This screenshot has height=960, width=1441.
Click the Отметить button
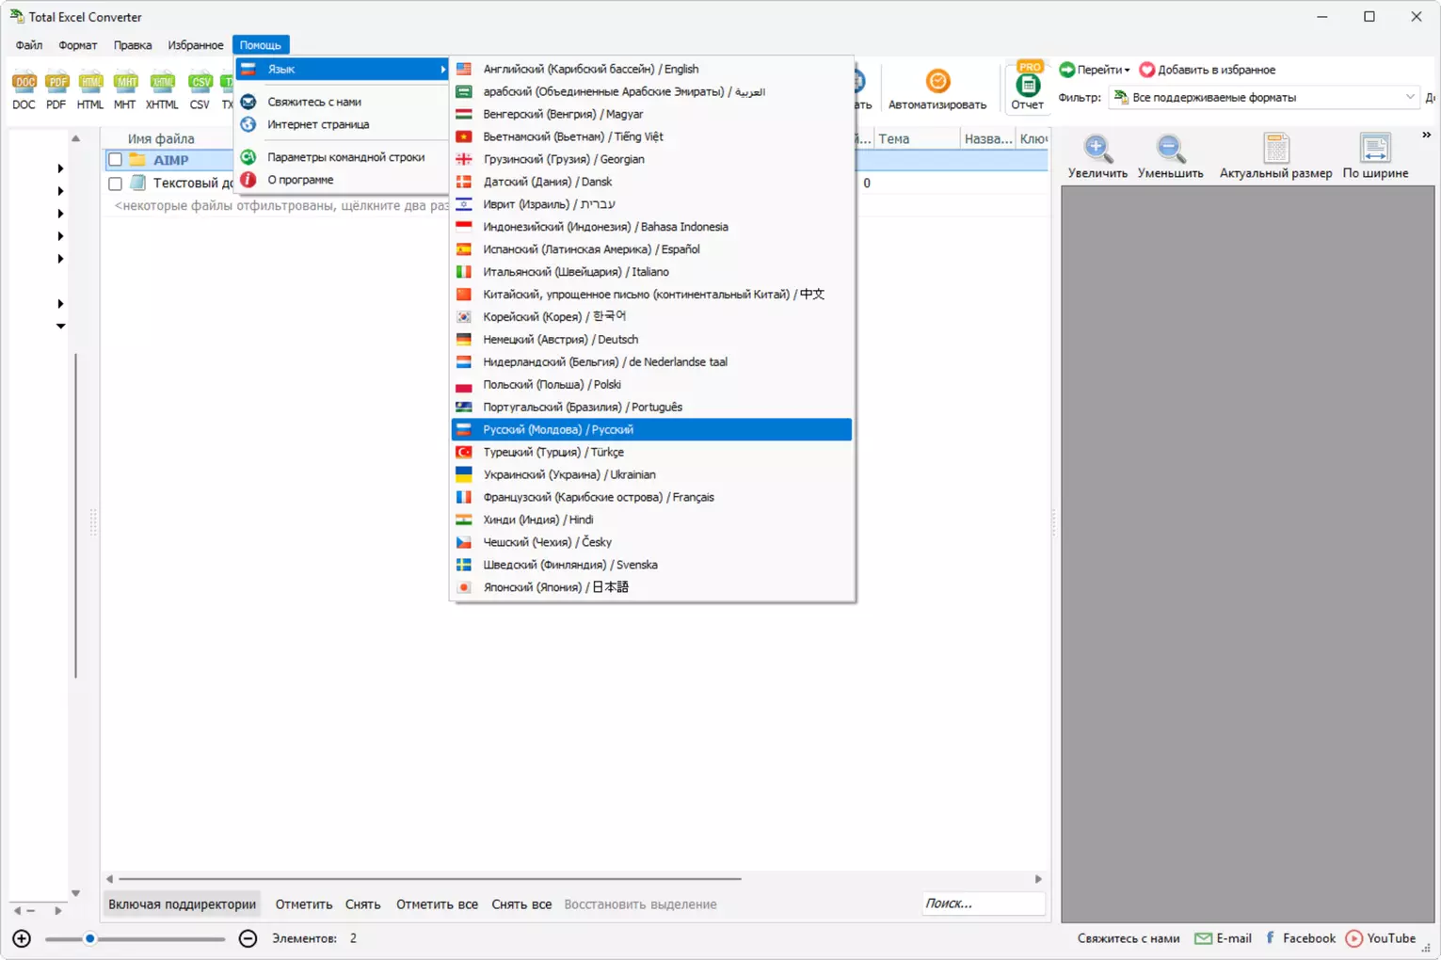(x=304, y=904)
